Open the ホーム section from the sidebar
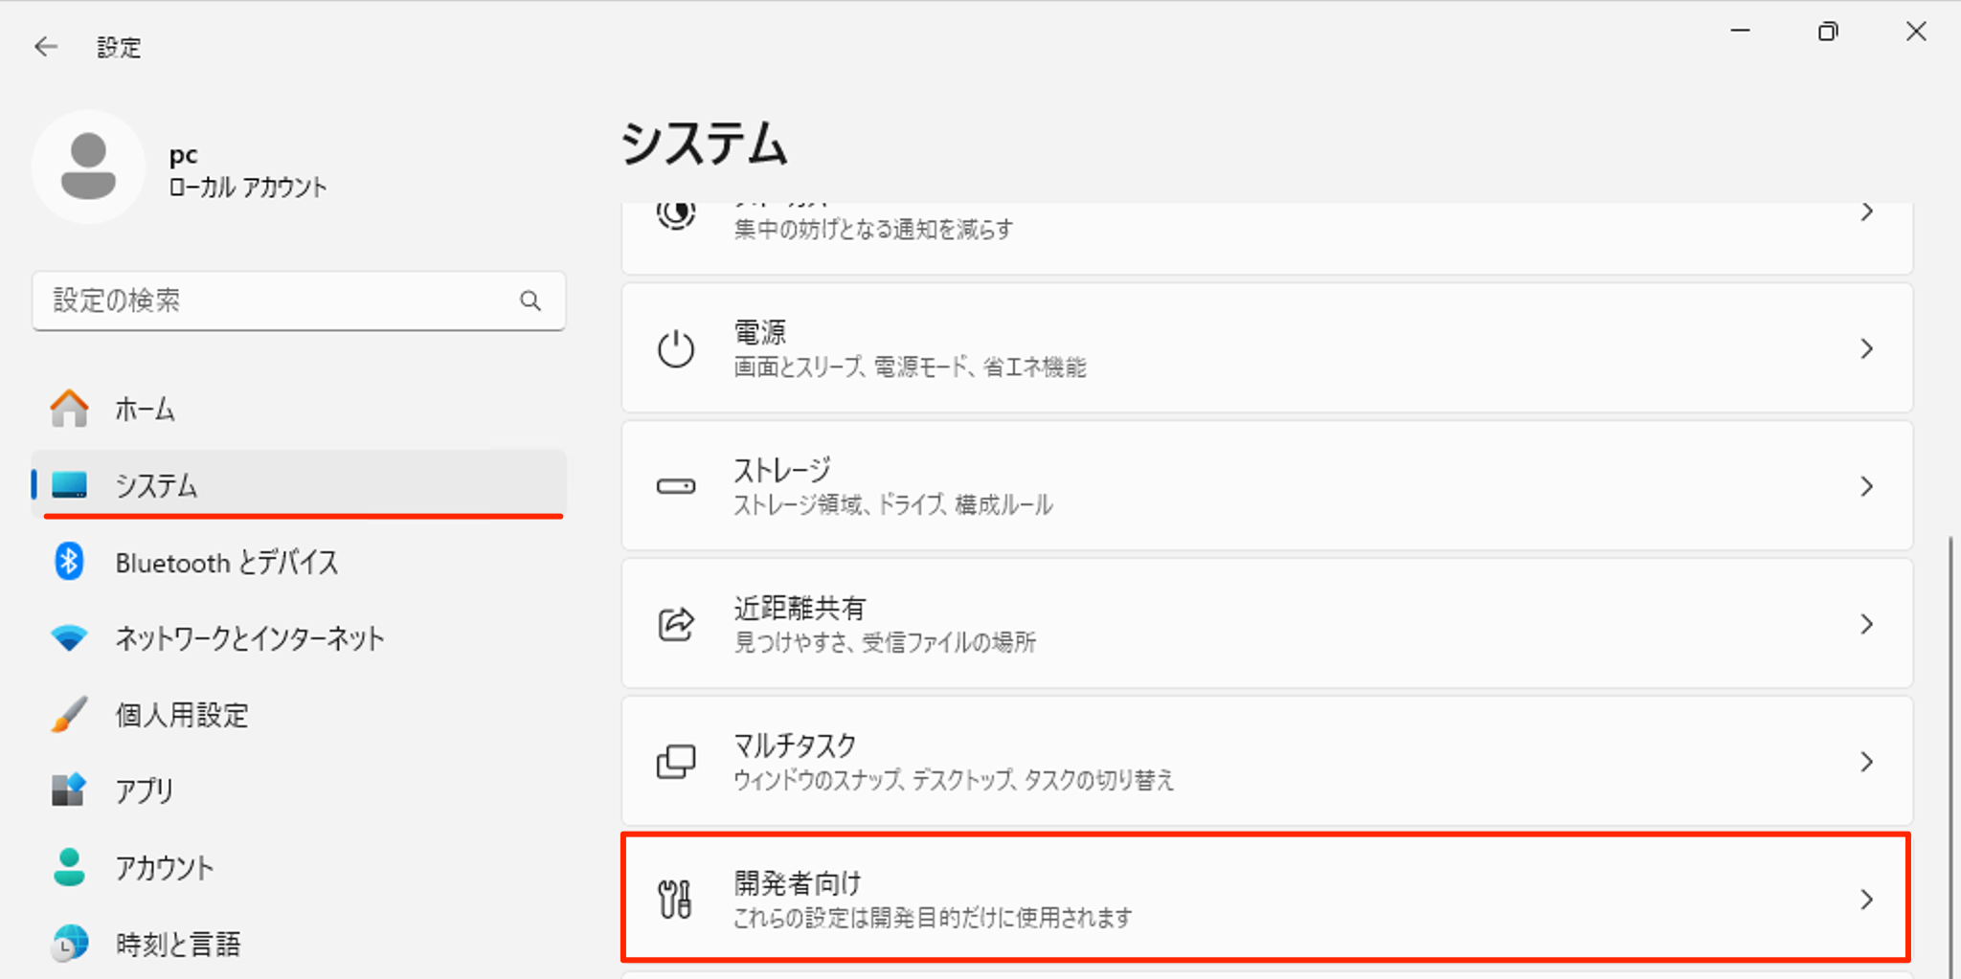1961x979 pixels. pyautogui.click(x=144, y=409)
